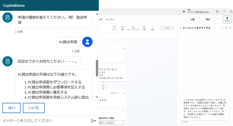Click the boolean variable type tag
The width and height of the screenshot is (233, 126).
pyautogui.click(x=110, y=123)
